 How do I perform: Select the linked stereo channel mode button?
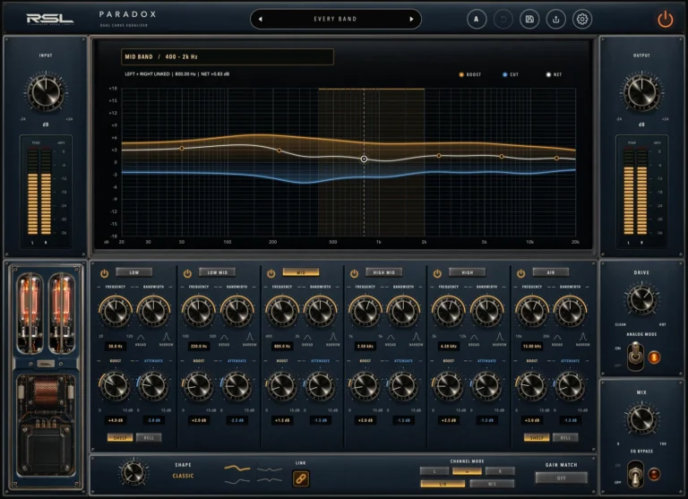(x=467, y=471)
